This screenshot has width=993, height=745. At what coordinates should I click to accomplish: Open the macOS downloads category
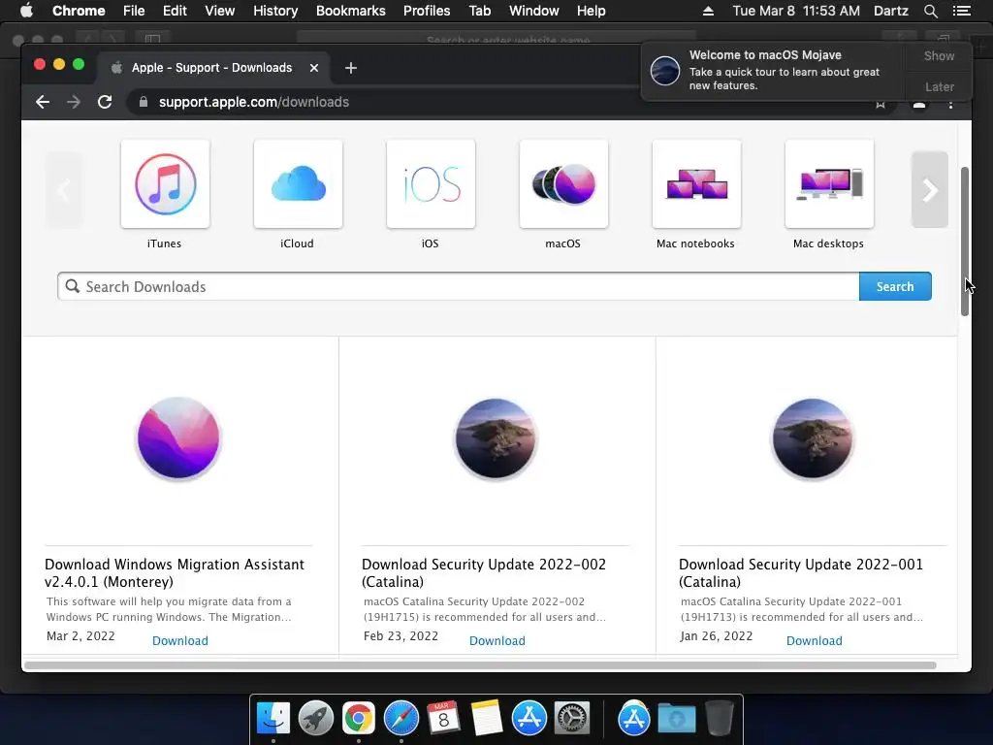click(563, 184)
